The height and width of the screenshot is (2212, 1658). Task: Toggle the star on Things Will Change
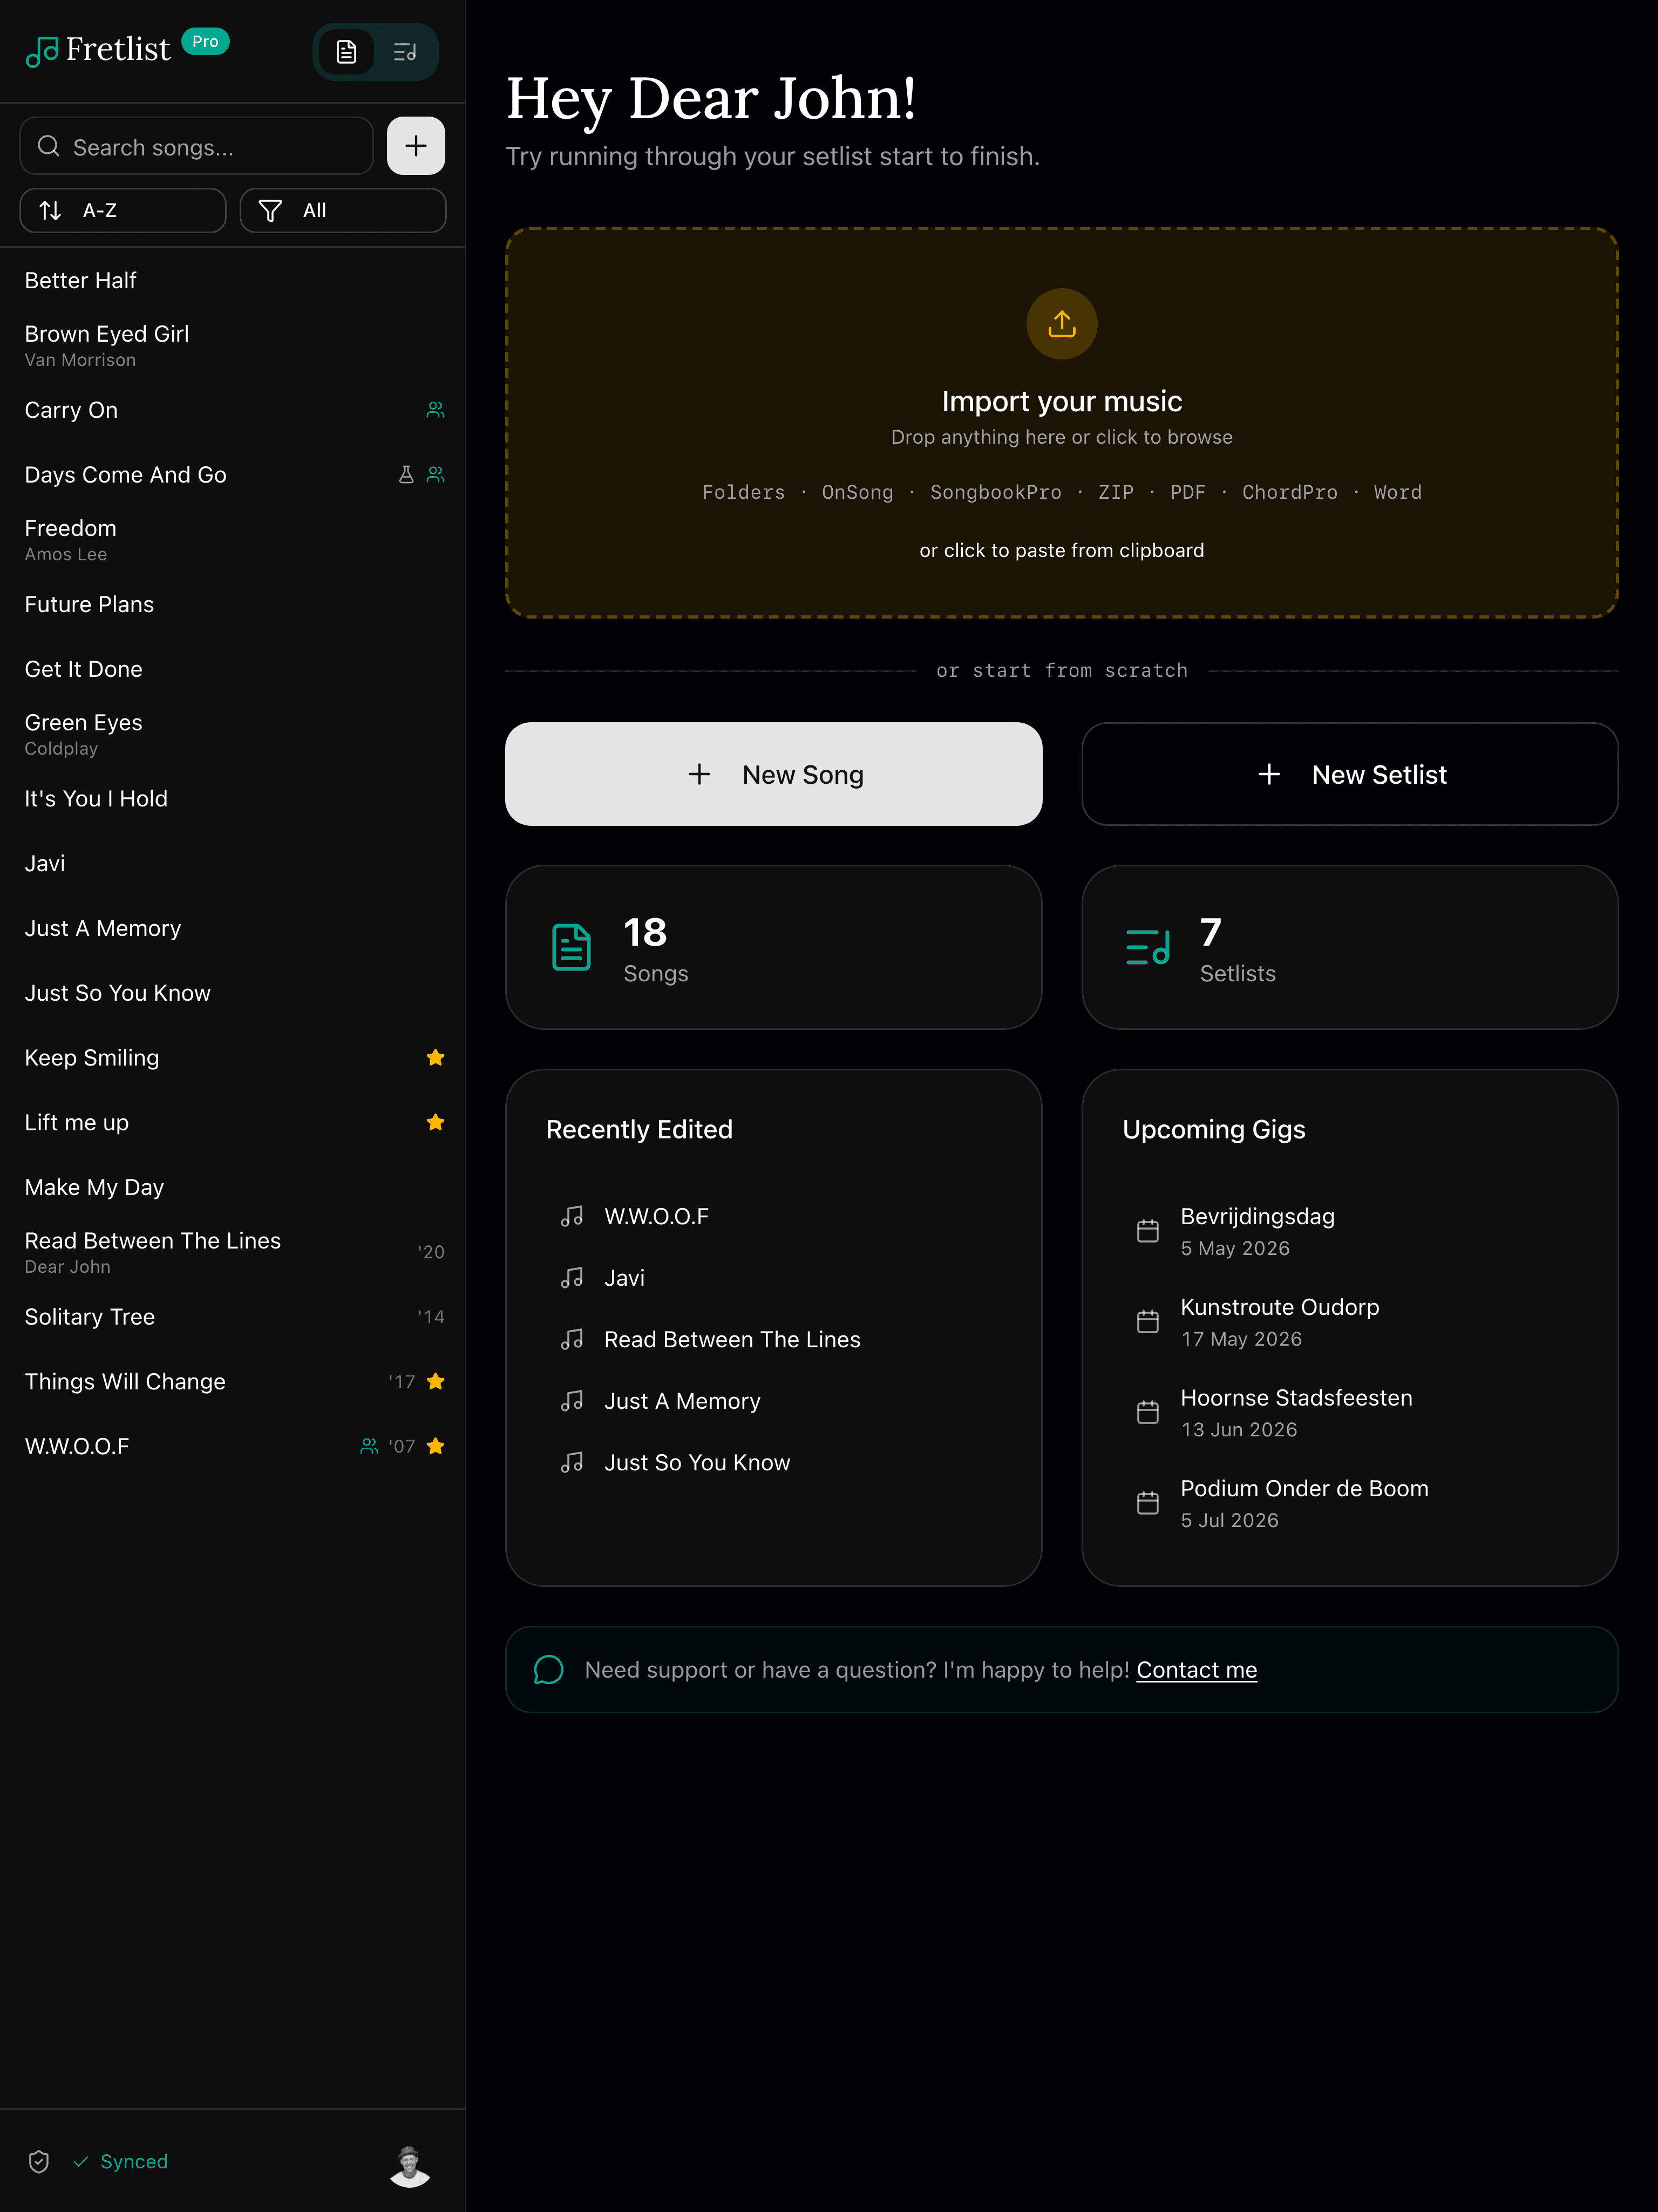click(435, 1382)
